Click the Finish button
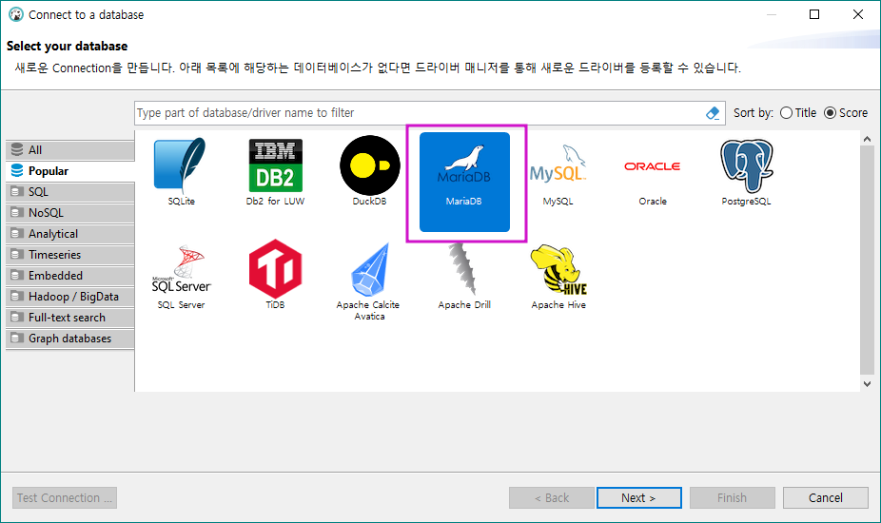Viewport: 881px width, 523px height. pyautogui.click(x=733, y=497)
